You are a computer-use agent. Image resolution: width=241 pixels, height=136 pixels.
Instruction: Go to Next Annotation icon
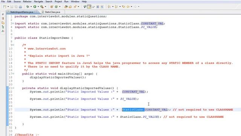coord(109,7)
